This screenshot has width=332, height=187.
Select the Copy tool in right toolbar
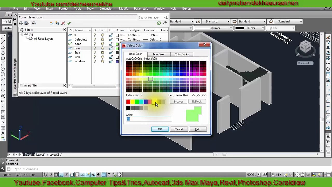328,42
